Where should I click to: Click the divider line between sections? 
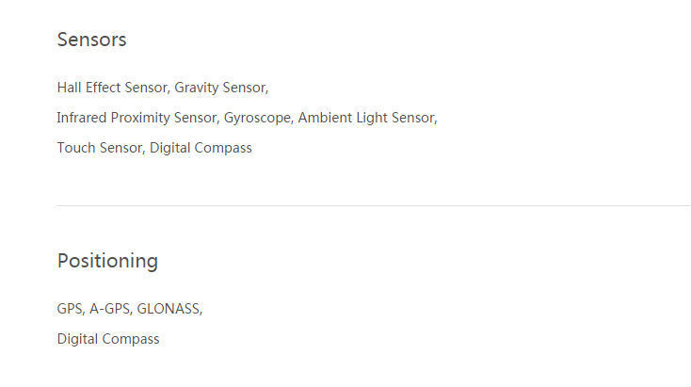tap(373, 205)
